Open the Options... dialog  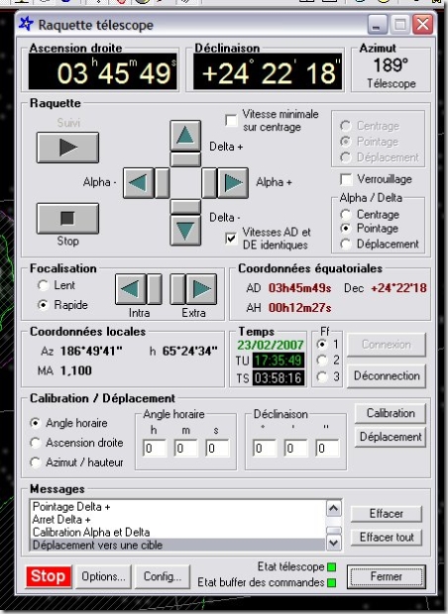point(103,576)
